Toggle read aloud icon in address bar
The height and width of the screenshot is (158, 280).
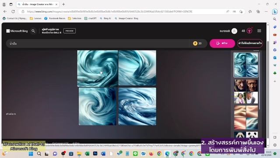227,11
